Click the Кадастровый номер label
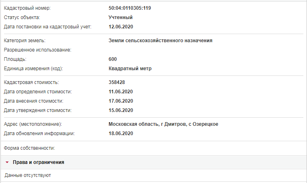Screen dimensions: 307x183 coord(27,8)
